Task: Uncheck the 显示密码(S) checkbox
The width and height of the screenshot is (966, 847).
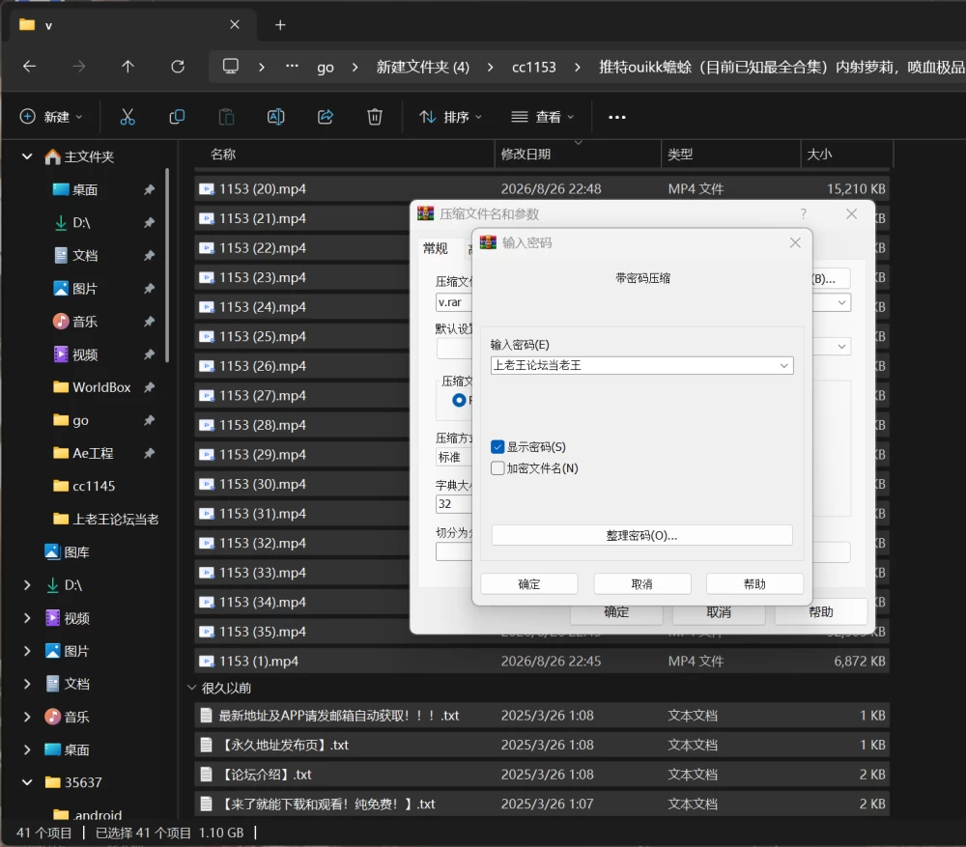Action: click(497, 446)
